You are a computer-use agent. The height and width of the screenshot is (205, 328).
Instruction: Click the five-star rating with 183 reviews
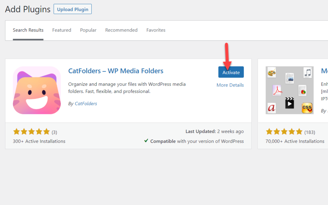(284, 132)
